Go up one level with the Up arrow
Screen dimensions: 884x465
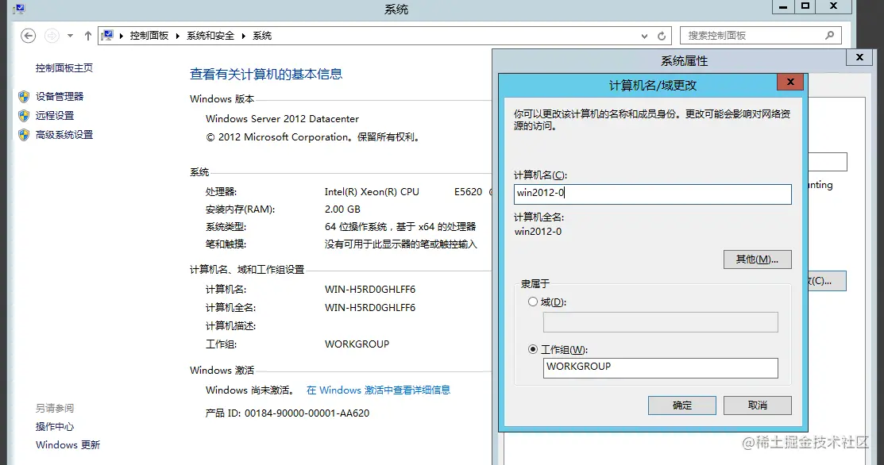click(x=88, y=36)
